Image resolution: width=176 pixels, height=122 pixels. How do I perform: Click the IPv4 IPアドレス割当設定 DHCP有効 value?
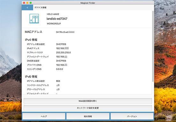(x=61, y=44)
